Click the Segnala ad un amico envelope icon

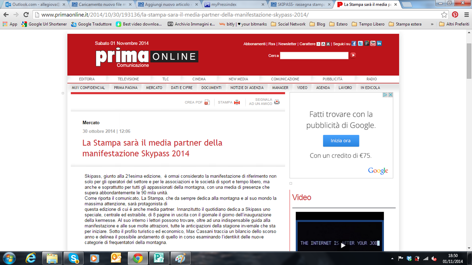click(277, 102)
